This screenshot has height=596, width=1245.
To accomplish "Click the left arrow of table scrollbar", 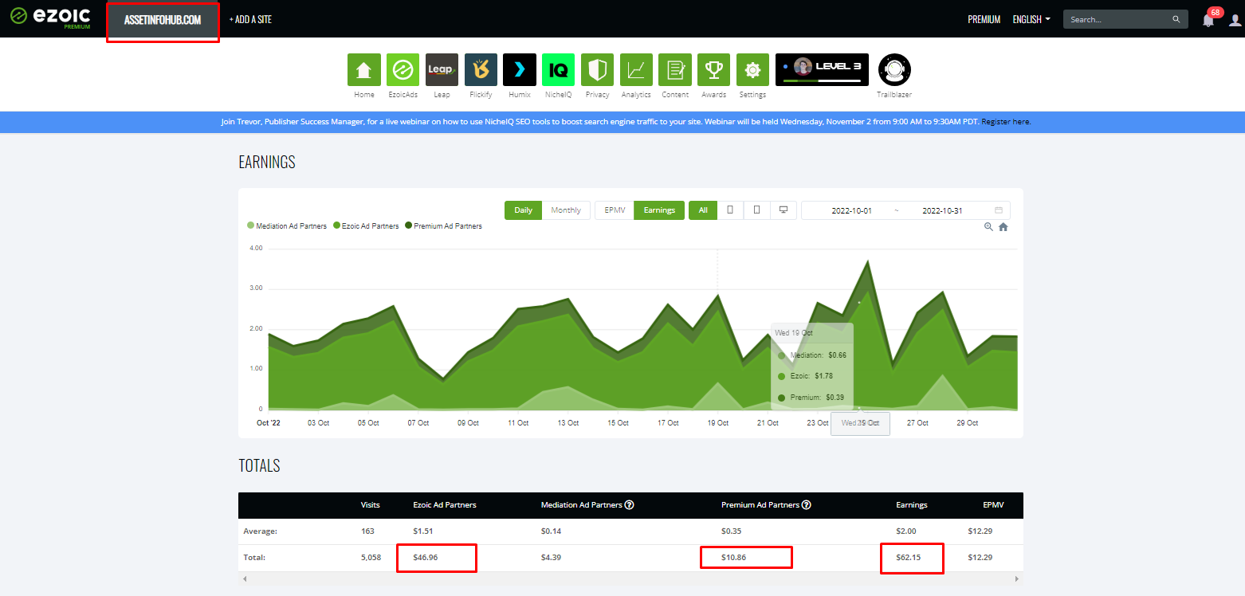I will [x=245, y=578].
